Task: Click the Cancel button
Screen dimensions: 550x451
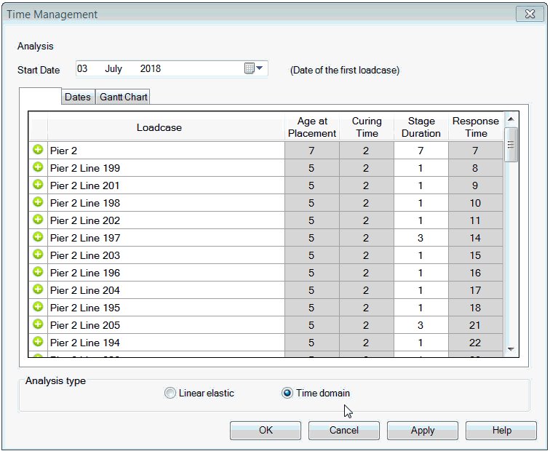Action: pos(344,431)
